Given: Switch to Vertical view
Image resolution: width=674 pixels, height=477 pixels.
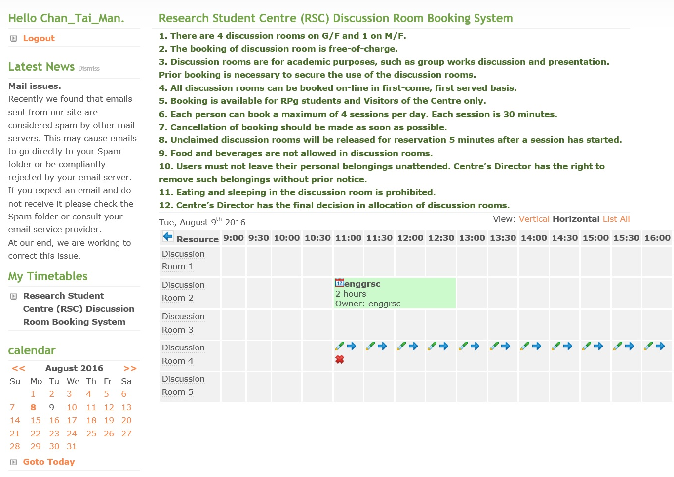Looking at the screenshot, I should click(x=534, y=219).
